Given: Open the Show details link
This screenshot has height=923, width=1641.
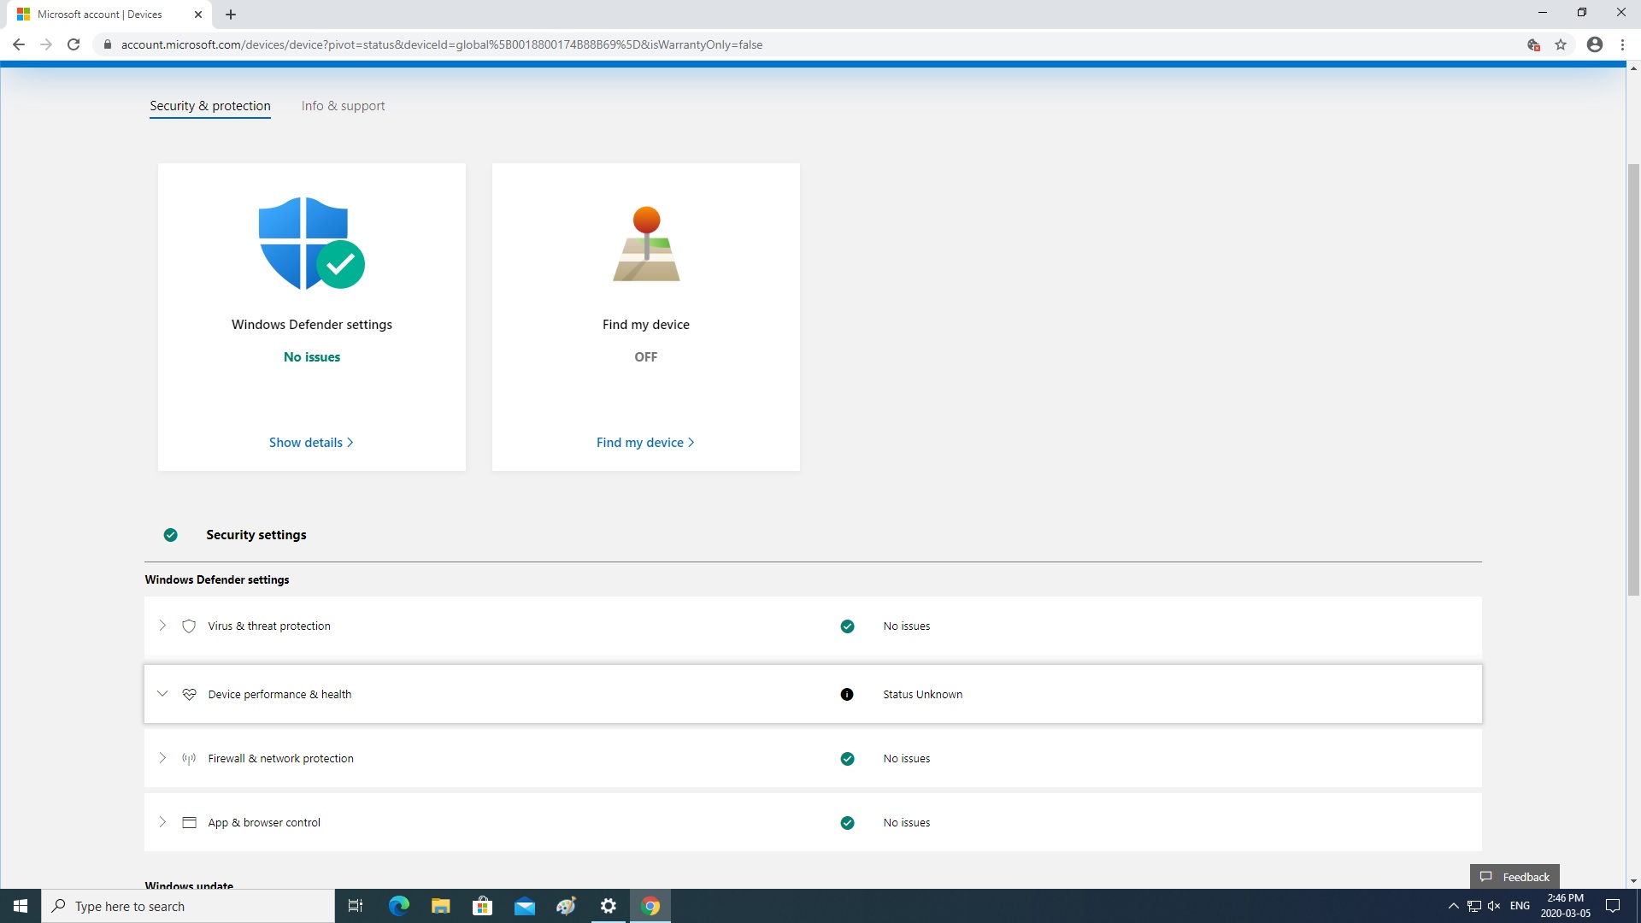Looking at the screenshot, I should 311,443.
